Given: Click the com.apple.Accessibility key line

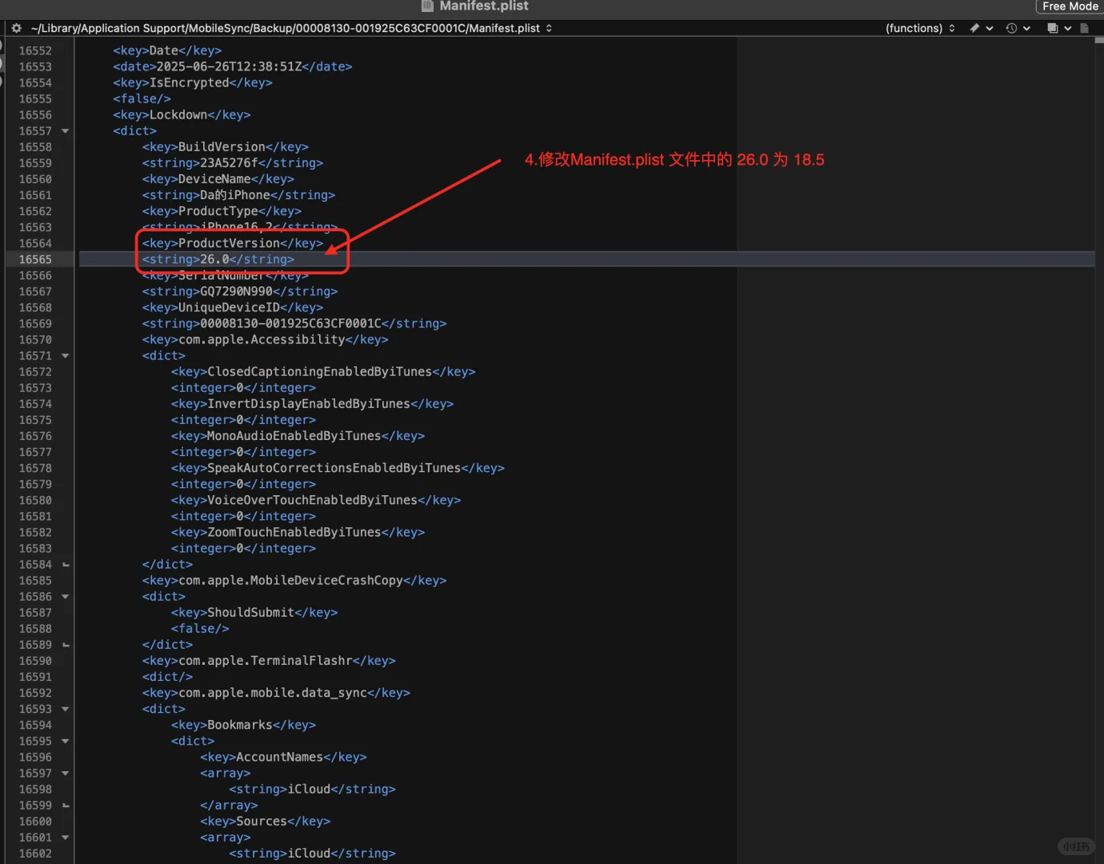Looking at the screenshot, I should [266, 340].
